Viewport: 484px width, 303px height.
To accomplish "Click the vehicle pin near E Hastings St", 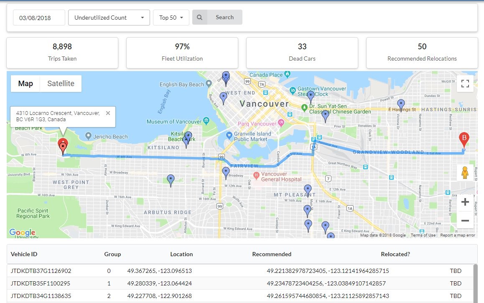I will coord(401,105).
